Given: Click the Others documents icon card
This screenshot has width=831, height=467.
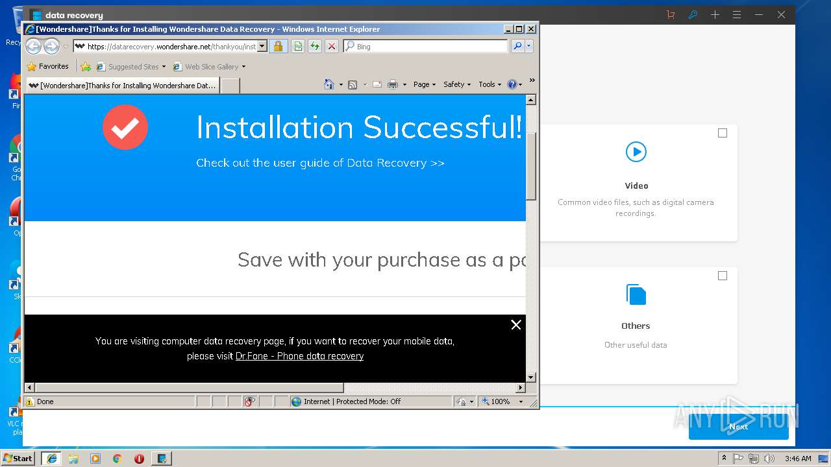Looking at the screenshot, I should 636,294.
